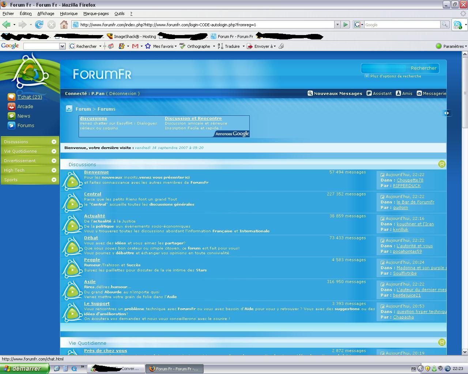Click the Envoyer à toolbar button

pos(261,46)
